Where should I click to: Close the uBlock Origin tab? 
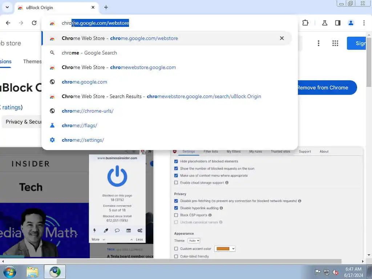[x=93, y=7]
